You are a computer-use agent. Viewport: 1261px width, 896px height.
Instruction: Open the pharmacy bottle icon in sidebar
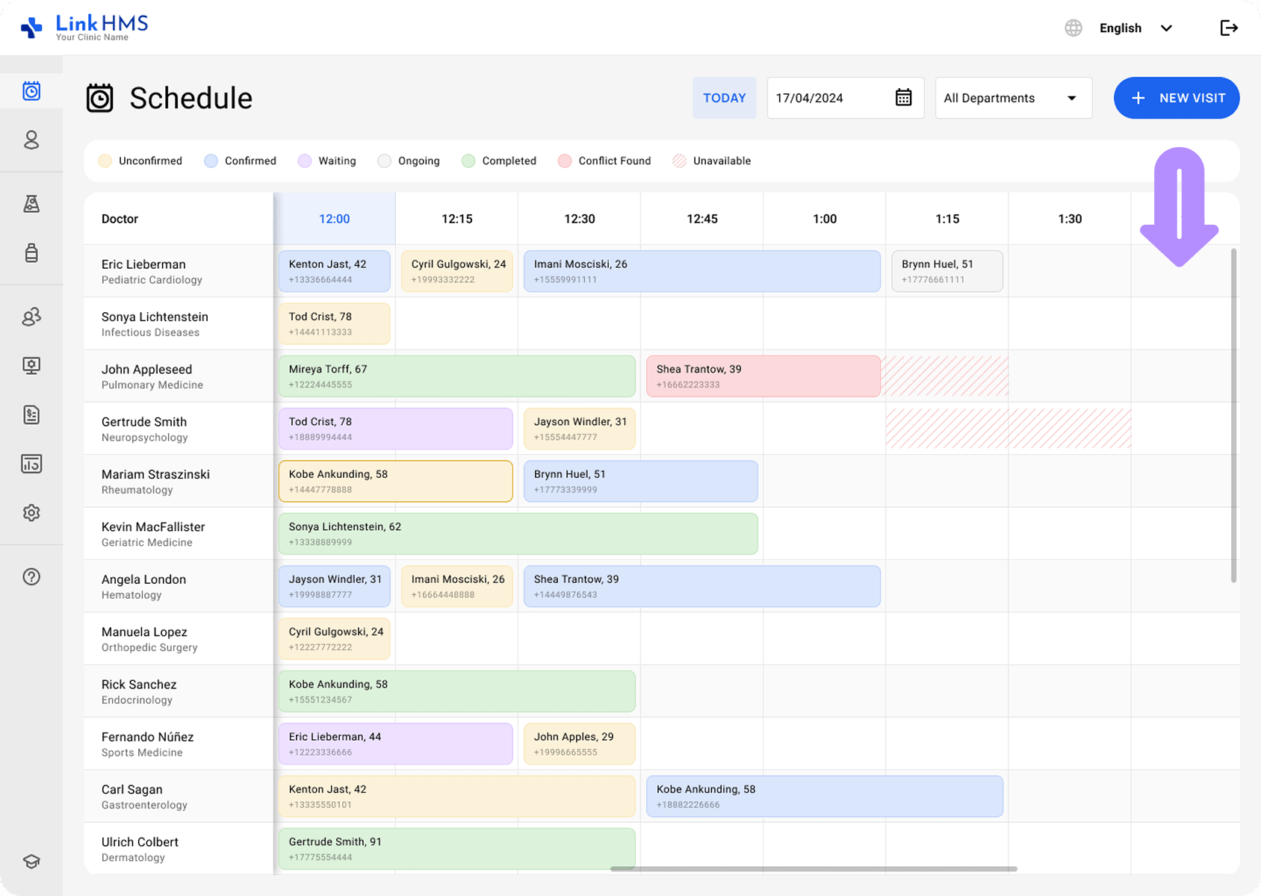31,253
